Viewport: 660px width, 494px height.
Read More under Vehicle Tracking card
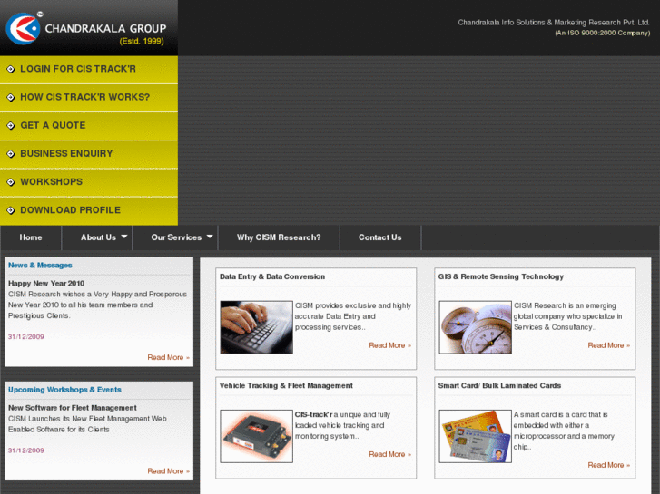pyautogui.click(x=389, y=454)
